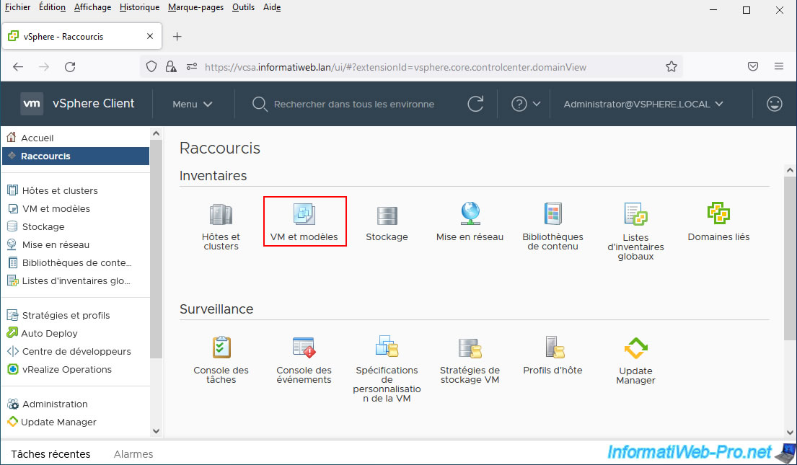Open Bibliothèques de contenu shortcut icon

(x=552, y=214)
